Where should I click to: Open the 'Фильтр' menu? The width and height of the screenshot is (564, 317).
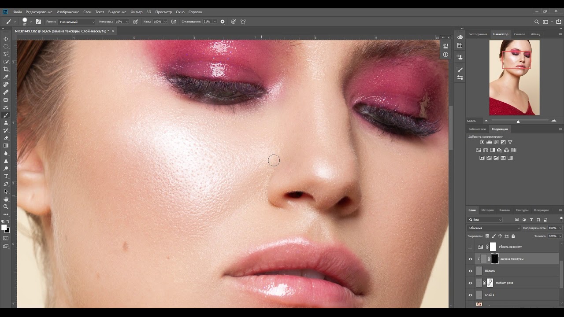(x=137, y=12)
